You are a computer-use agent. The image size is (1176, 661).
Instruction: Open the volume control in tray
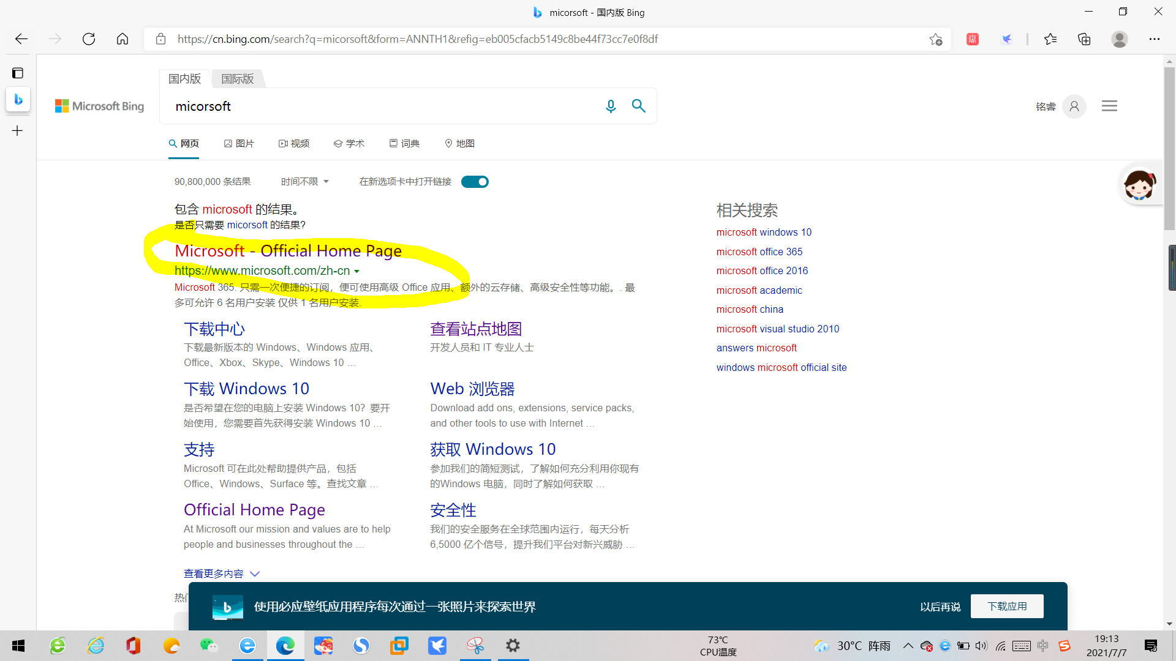click(981, 646)
